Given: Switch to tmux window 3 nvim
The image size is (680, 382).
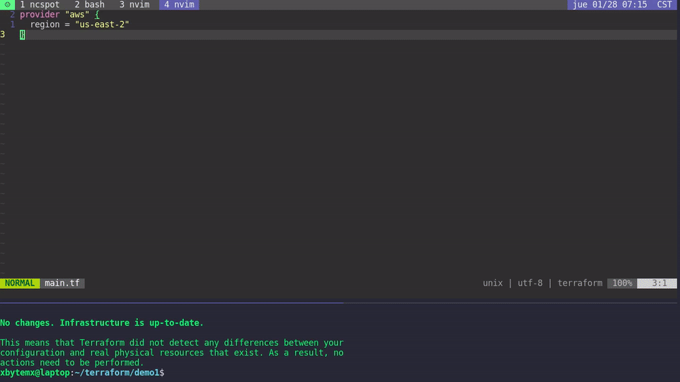Looking at the screenshot, I should 135,5.
